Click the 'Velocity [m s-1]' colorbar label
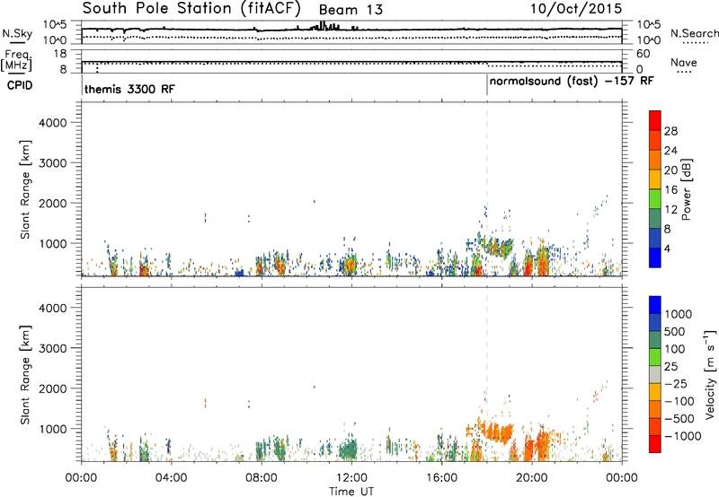The width and height of the screenshot is (719, 497). [x=710, y=374]
